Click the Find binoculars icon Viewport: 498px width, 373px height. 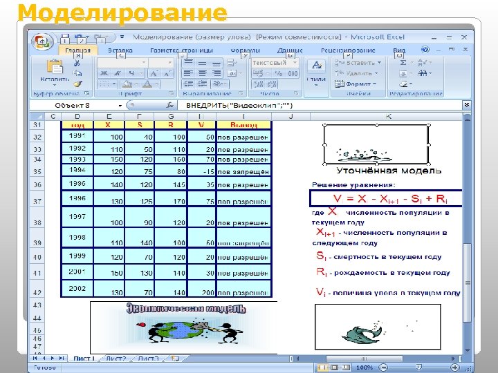[423, 74]
